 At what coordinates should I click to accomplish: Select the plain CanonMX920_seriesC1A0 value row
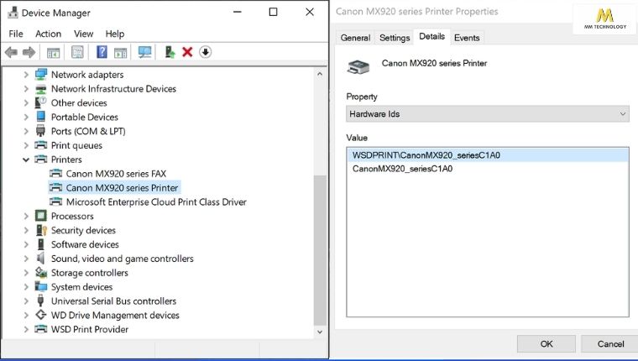[x=488, y=169]
